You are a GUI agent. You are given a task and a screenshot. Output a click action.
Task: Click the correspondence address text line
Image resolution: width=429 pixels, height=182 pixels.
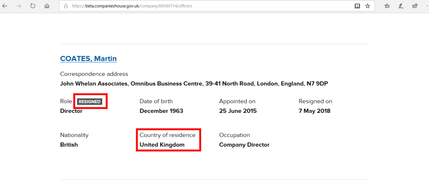pos(194,83)
